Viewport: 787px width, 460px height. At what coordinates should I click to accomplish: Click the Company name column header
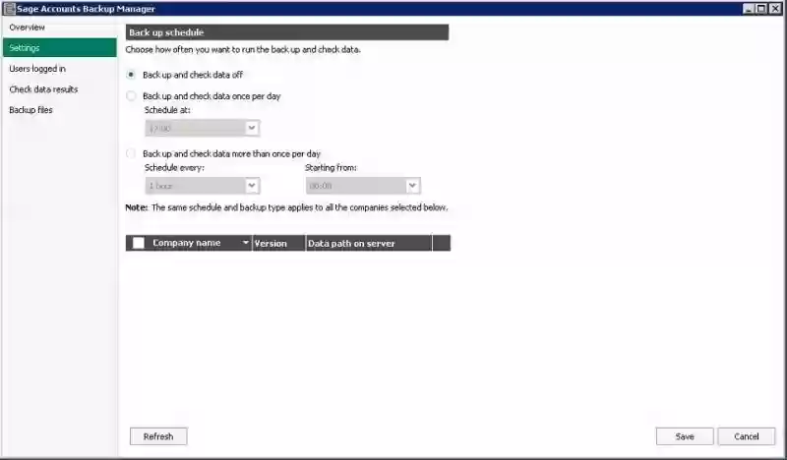click(x=186, y=243)
